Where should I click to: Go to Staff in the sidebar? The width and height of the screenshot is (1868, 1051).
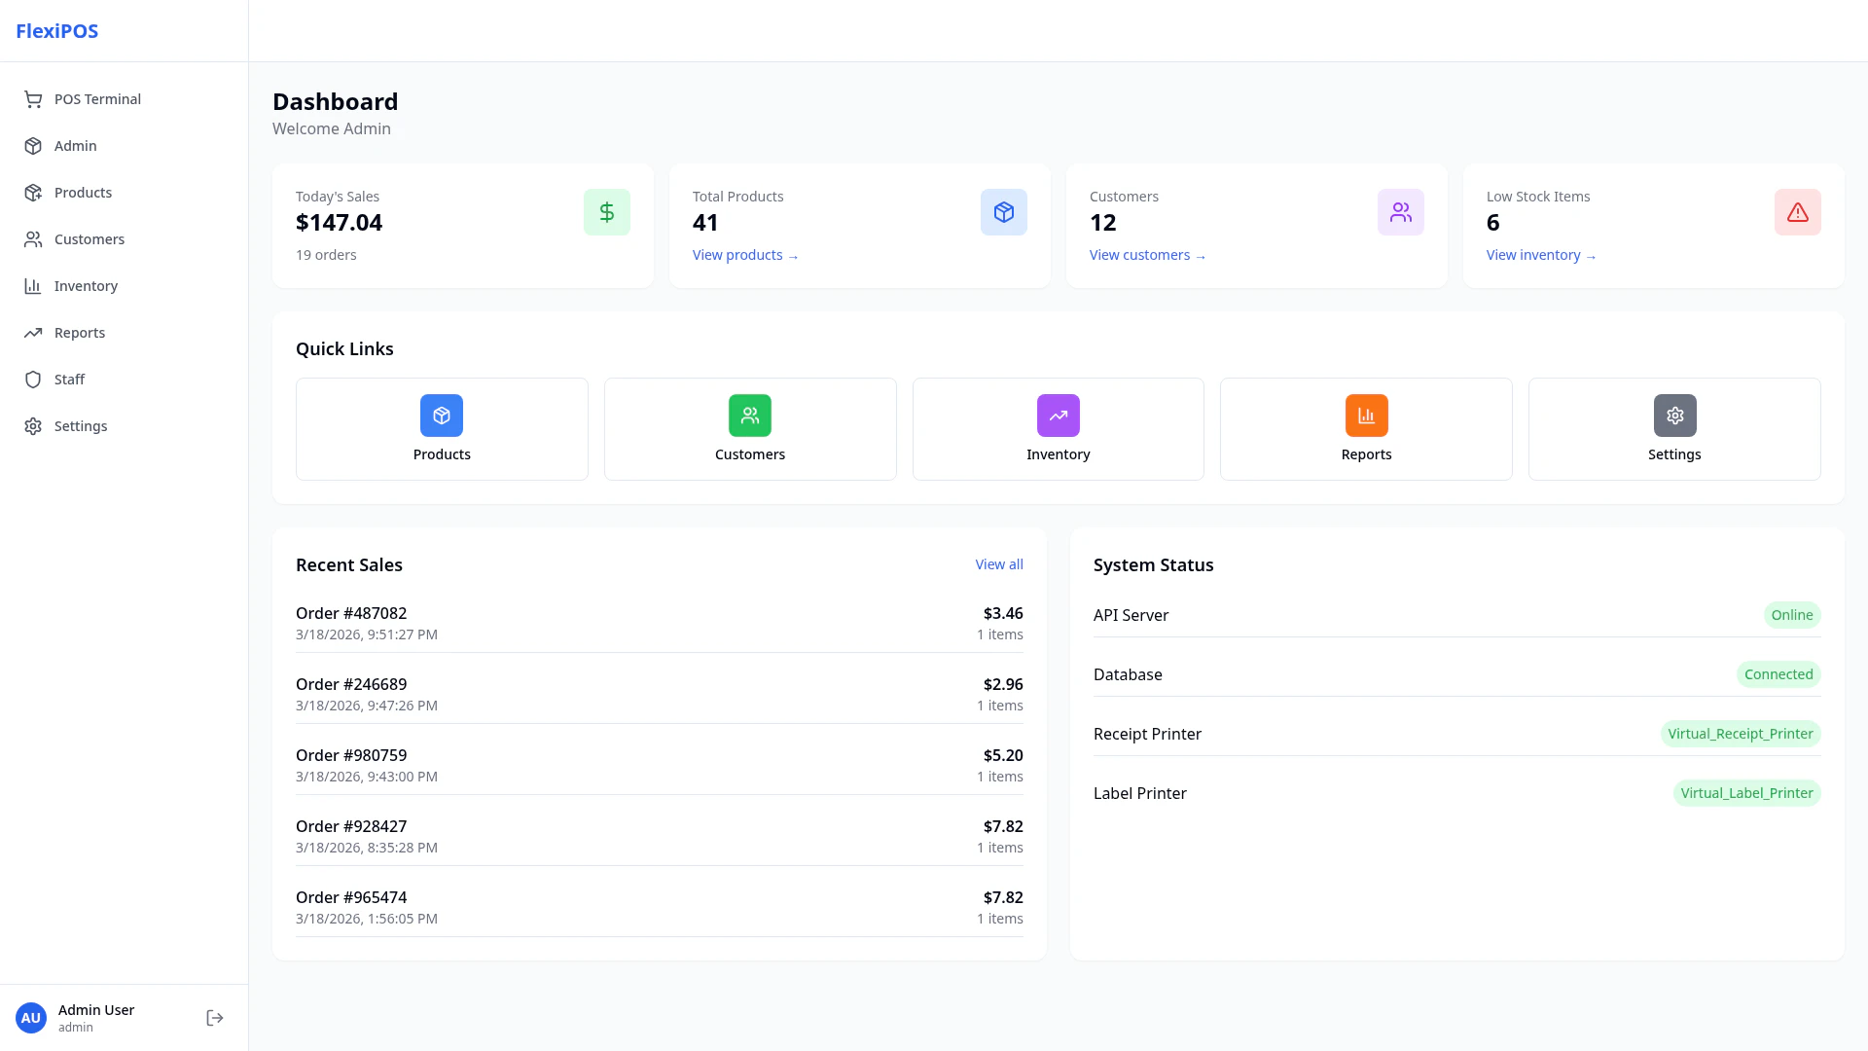[69, 380]
